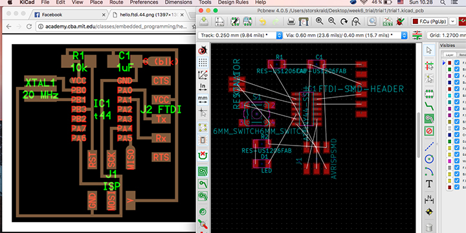This screenshot has width=466, height=233.
Task: Click the red first layer color swatch
Action: (450, 63)
